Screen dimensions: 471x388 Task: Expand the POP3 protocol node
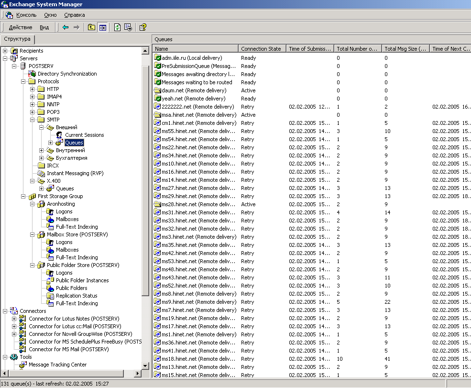point(33,112)
